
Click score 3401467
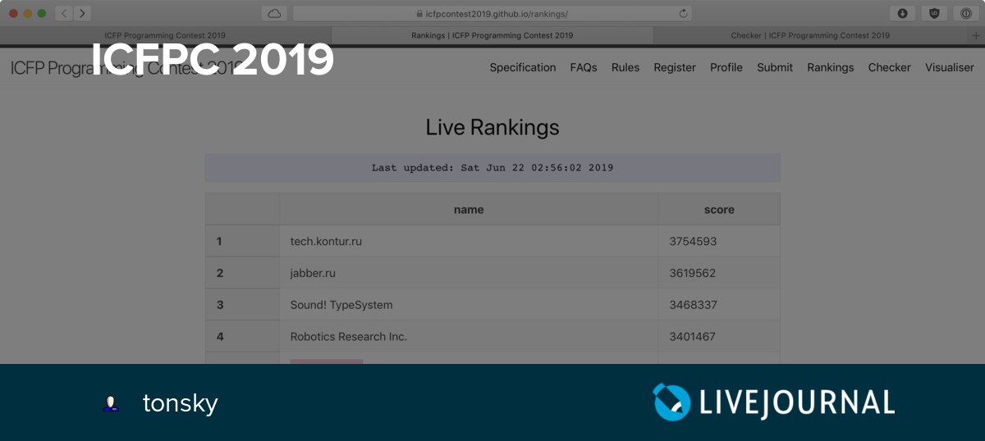693,336
